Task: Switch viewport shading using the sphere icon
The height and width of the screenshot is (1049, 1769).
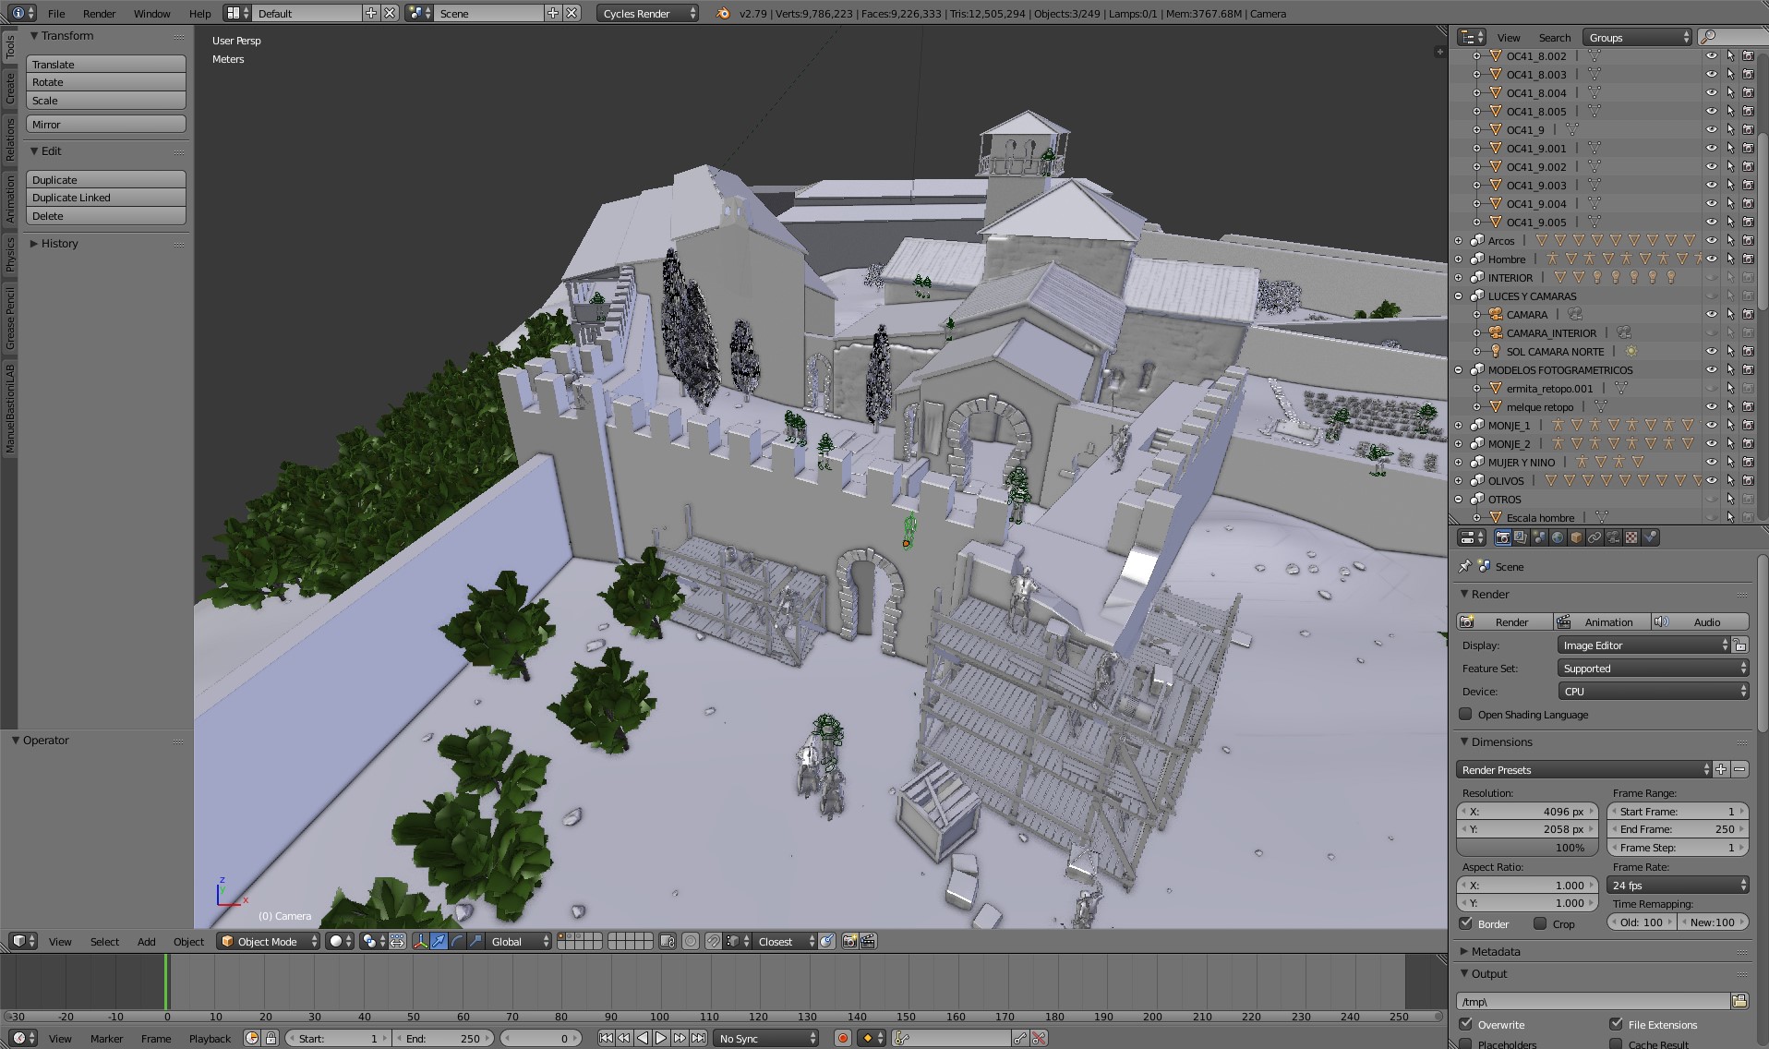Action: coord(335,941)
